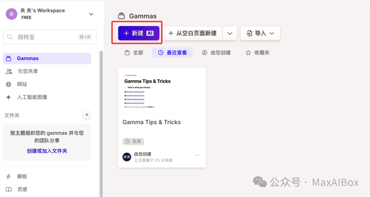
Task: Click the 创建或加入文件夹 link
Action: click(x=47, y=151)
